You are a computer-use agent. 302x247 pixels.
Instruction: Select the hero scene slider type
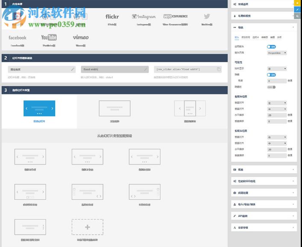pyautogui.click(x=114, y=108)
